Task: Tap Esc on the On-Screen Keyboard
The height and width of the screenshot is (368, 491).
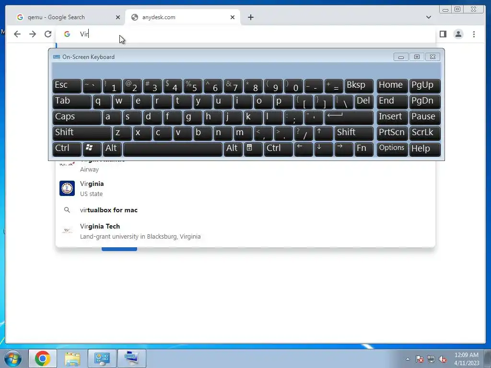Action: pos(67,86)
